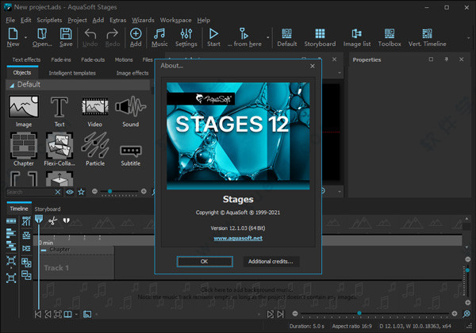The image size is (476, 333).
Task: Toggle the topmost track-view icon in timeline sidebar
Action: click(x=11, y=220)
